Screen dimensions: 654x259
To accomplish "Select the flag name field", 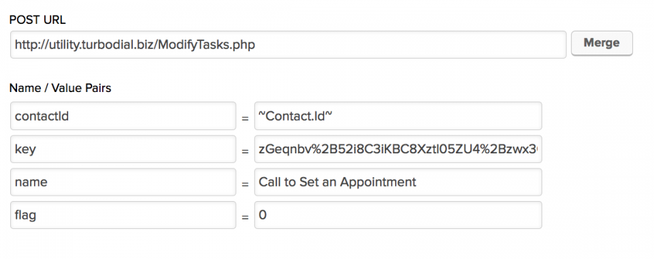I will click(x=123, y=215).
